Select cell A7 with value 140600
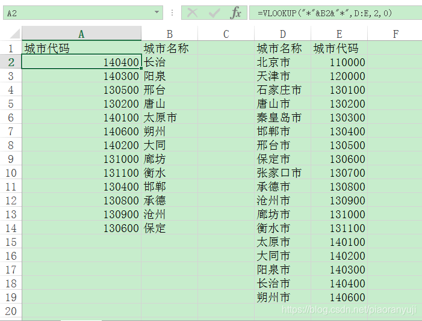The height and width of the screenshot is (321, 422). pyautogui.click(x=81, y=132)
